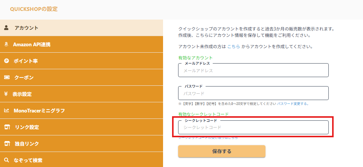Click the Amazon logo icon in sidebar
Screen dimensions: 363x167
(6, 44)
